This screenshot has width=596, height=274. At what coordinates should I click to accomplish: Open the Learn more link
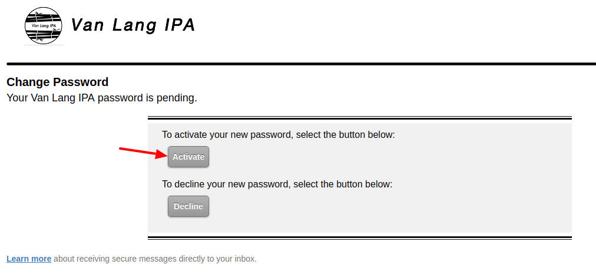[29, 259]
